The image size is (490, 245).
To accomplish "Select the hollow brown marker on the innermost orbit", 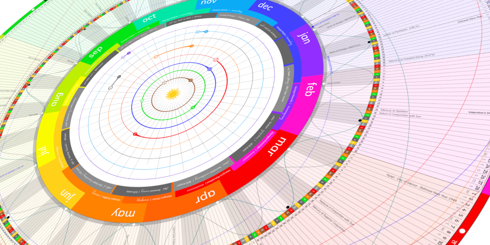I will (164, 83).
